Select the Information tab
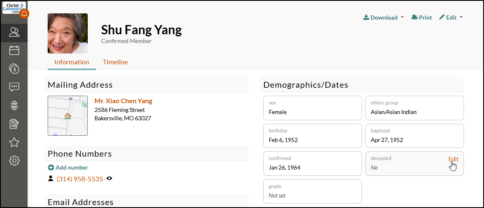The height and width of the screenshot is (208, 484). (71, 62)
